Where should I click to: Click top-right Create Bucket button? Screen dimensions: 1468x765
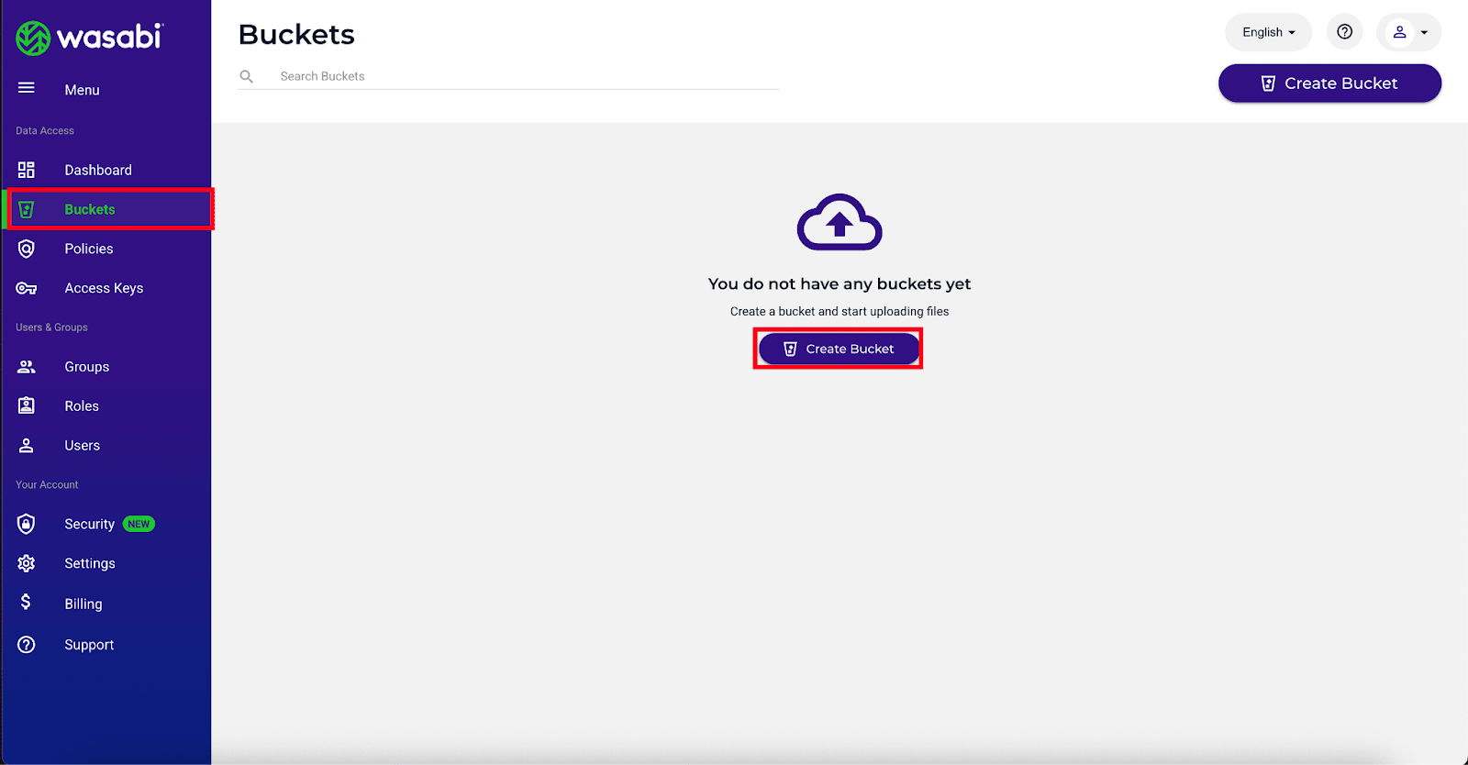coord(1329,83)
